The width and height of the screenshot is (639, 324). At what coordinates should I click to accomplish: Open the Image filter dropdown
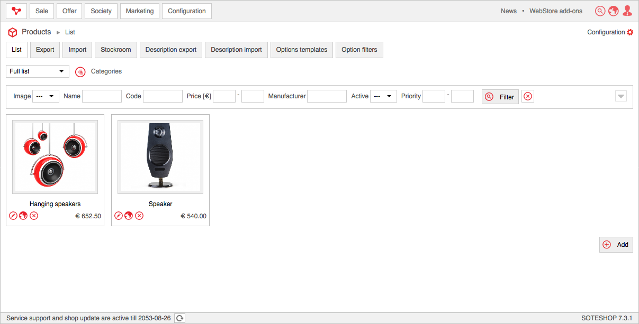click(46, 96)
